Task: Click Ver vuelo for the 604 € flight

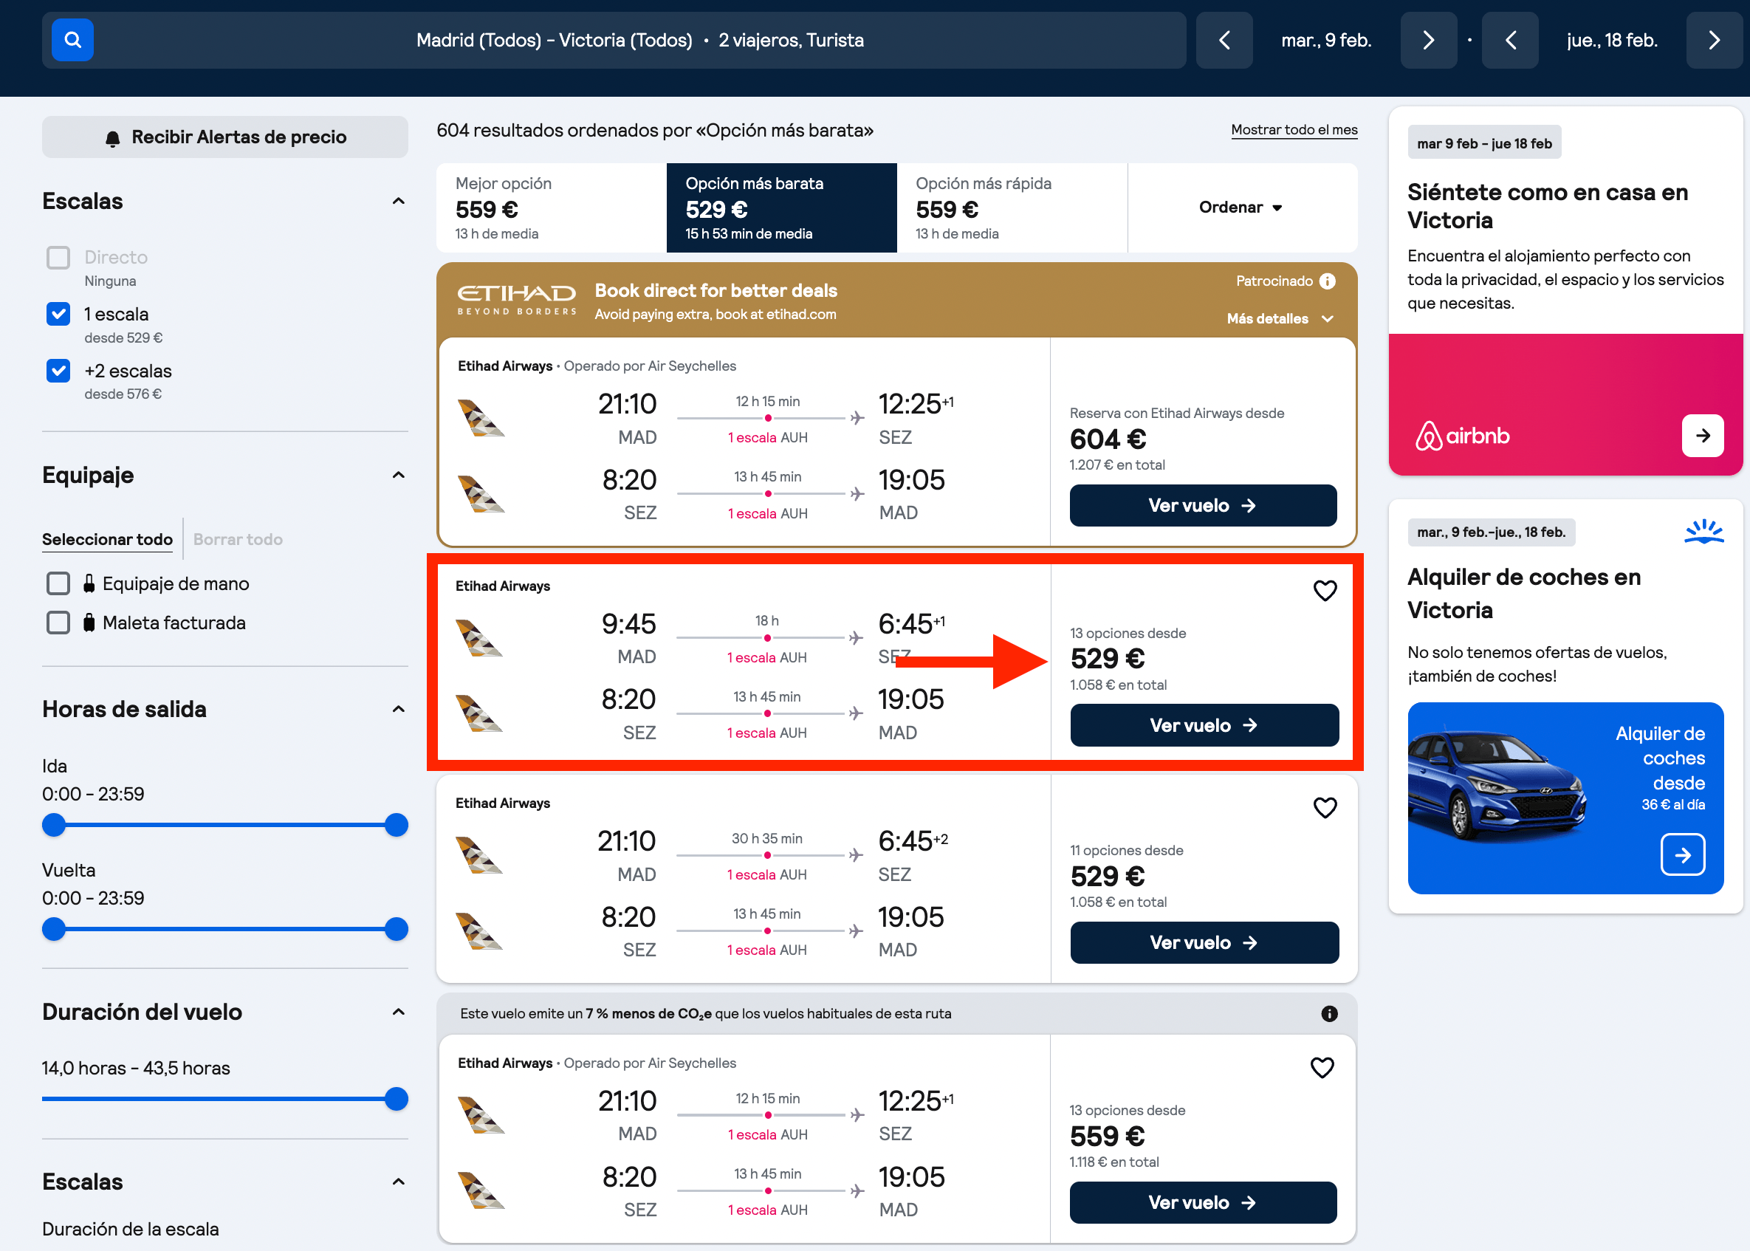Action: click(x=1203, y=506)
